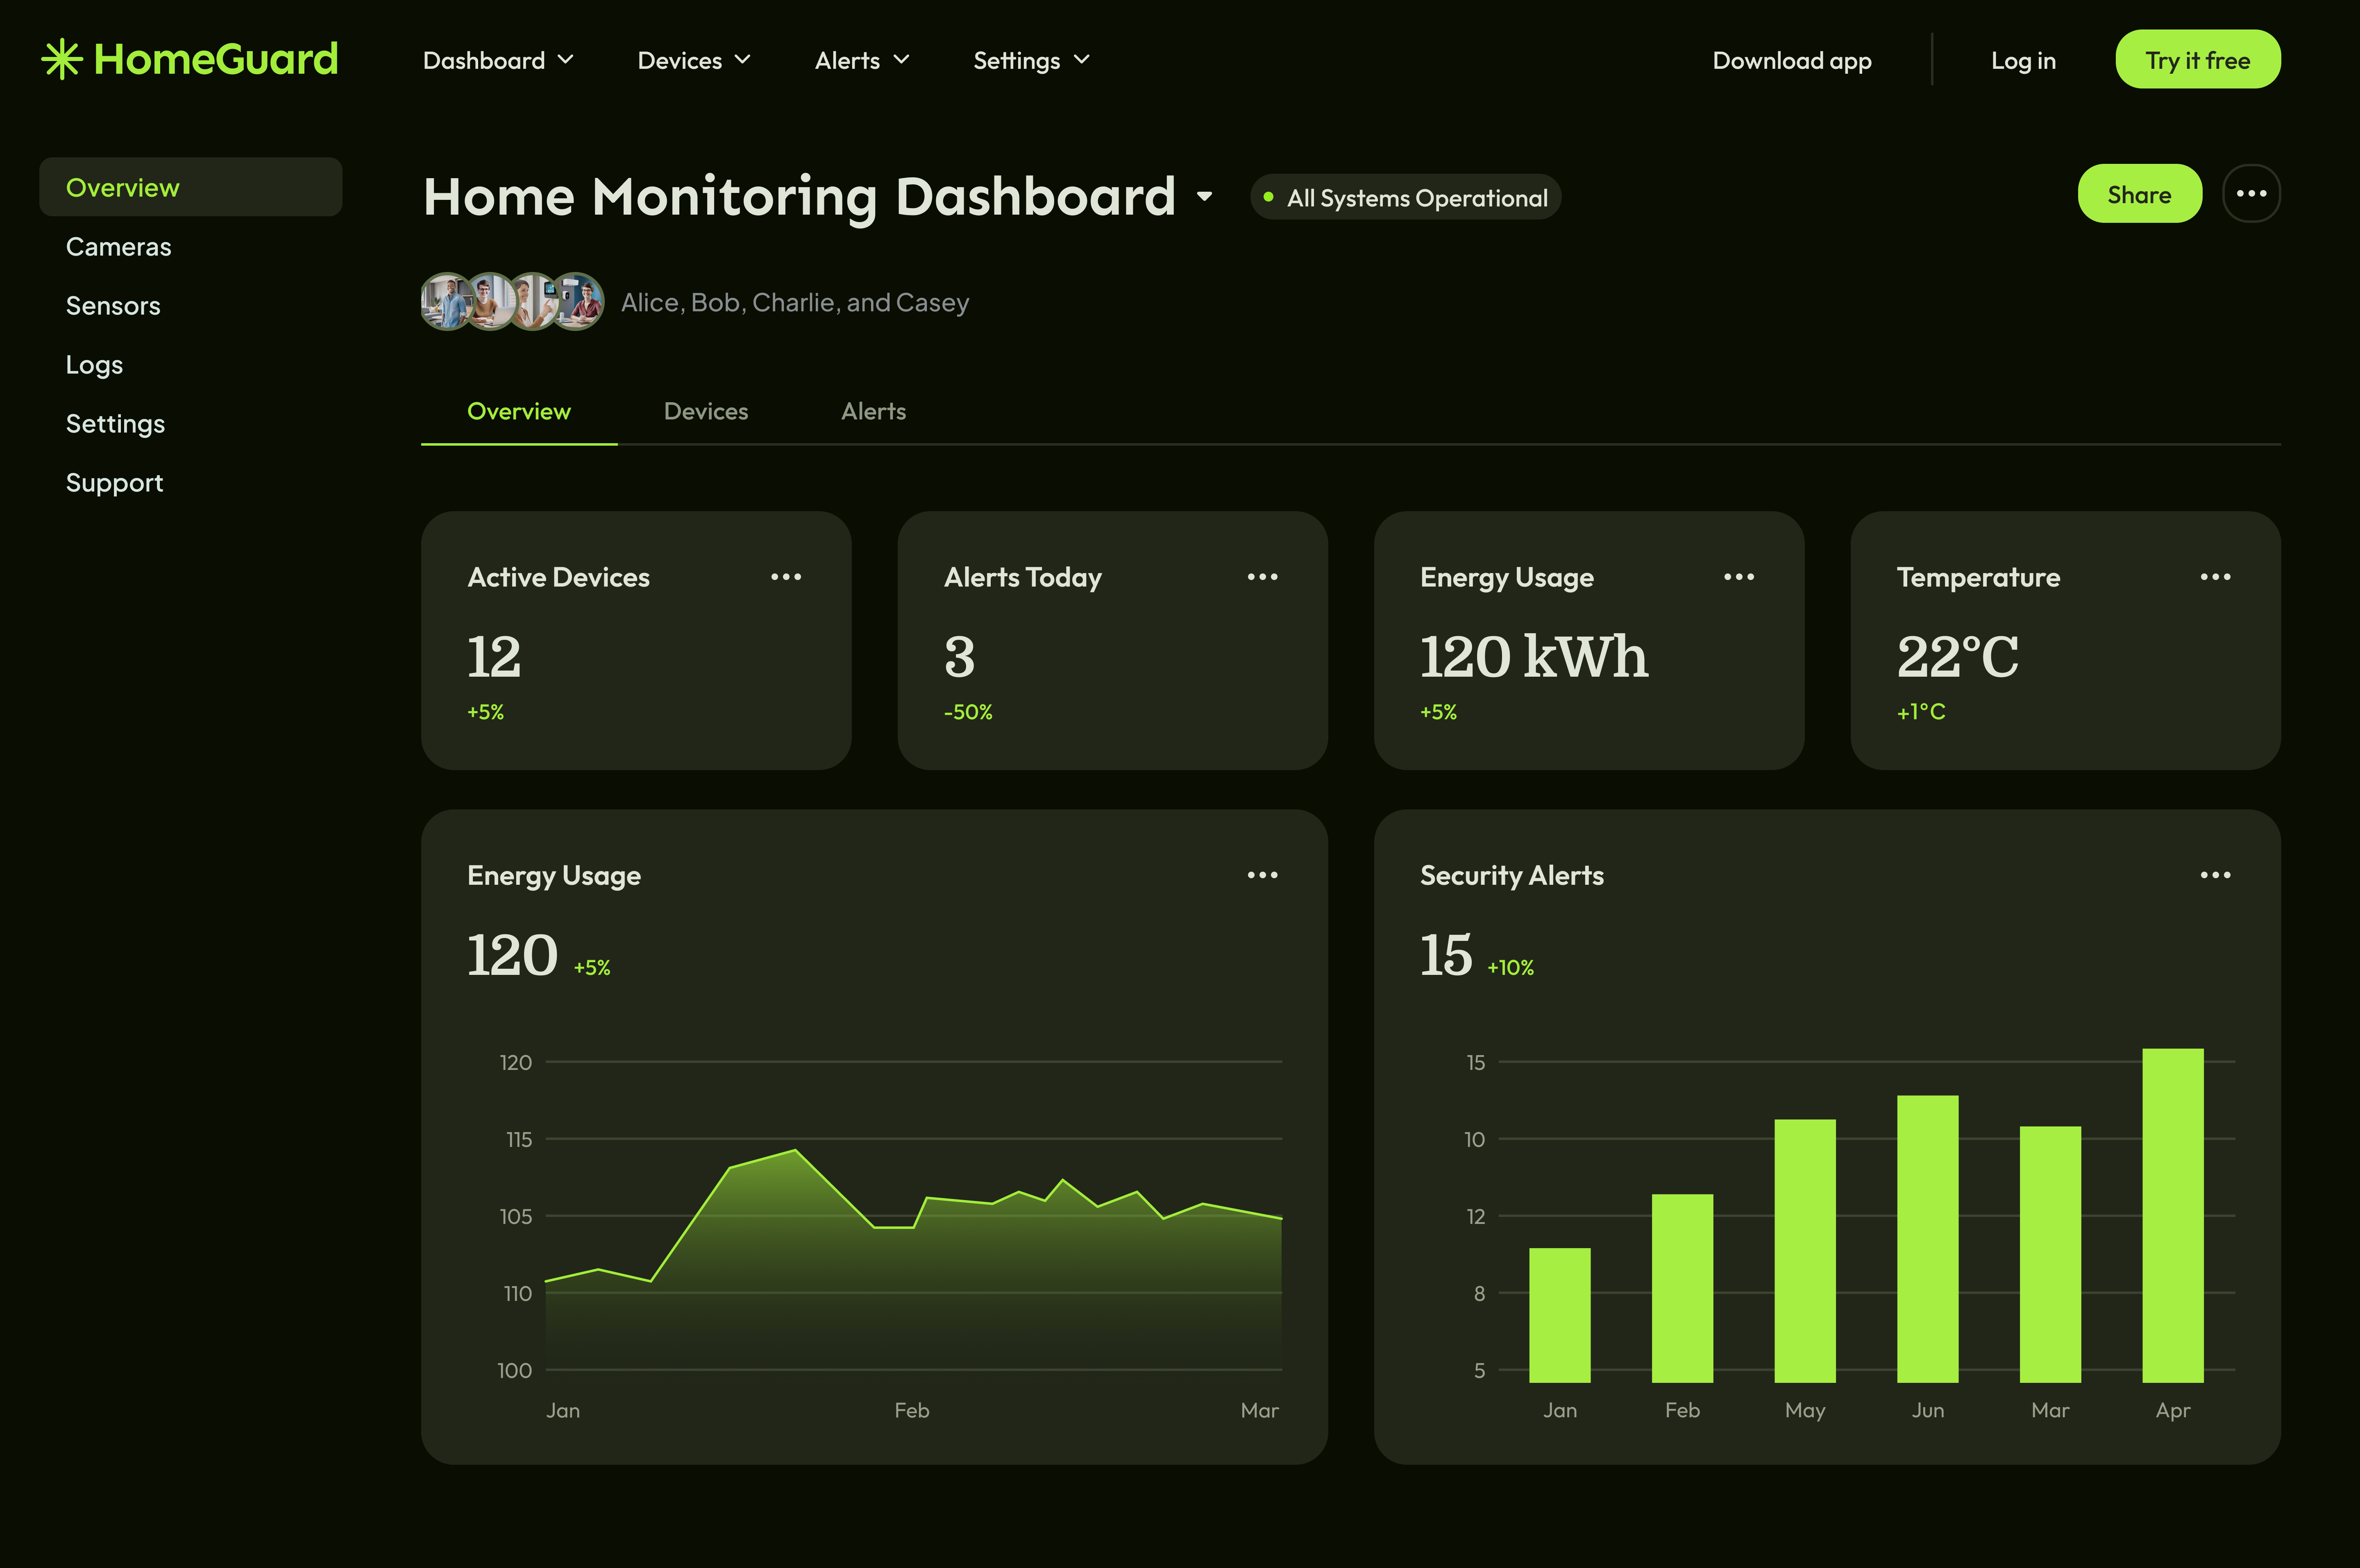Click the fourth user avatar (Casey)
Viewport: 2360px width, 1568px height.
pos(577,301)
